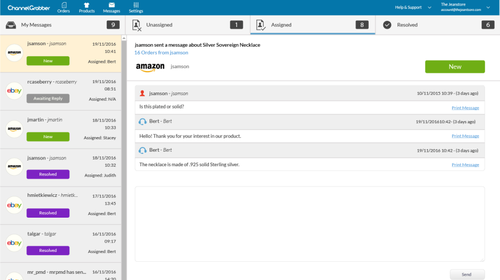This screenshot has height=280, width=500.
Task: Click eBay logo on hmietkiewicz message
Action: click(15, 205)
